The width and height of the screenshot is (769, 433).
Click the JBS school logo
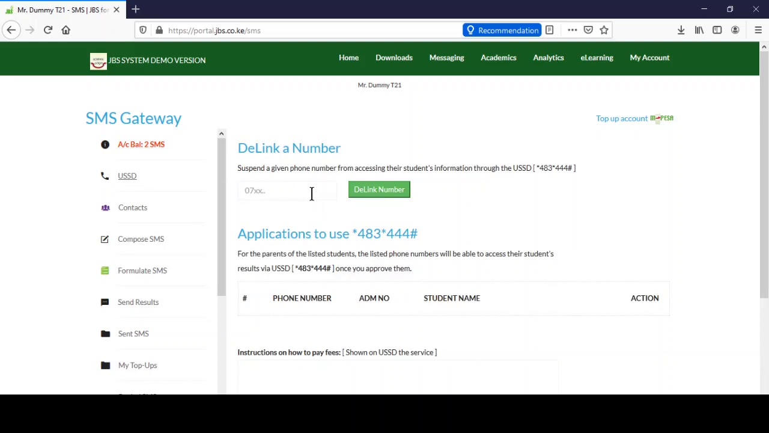tap(99, 61)
